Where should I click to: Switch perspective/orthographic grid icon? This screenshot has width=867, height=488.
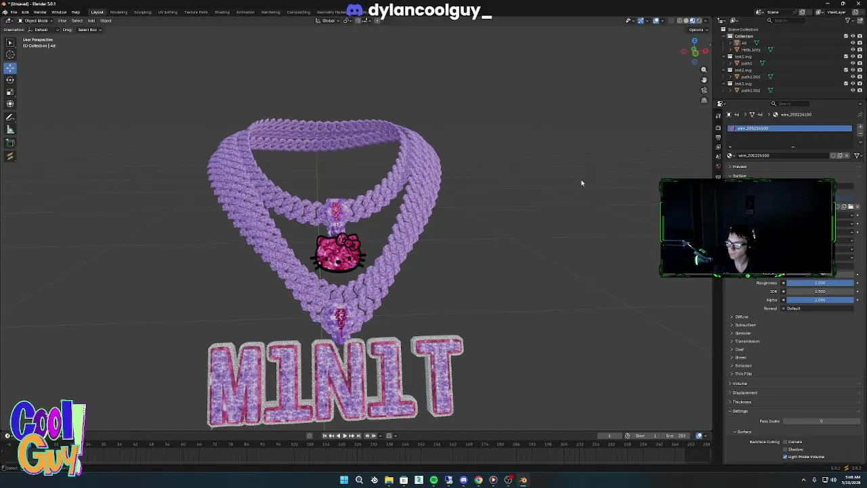pyautogui.click(x=704, y=100)
